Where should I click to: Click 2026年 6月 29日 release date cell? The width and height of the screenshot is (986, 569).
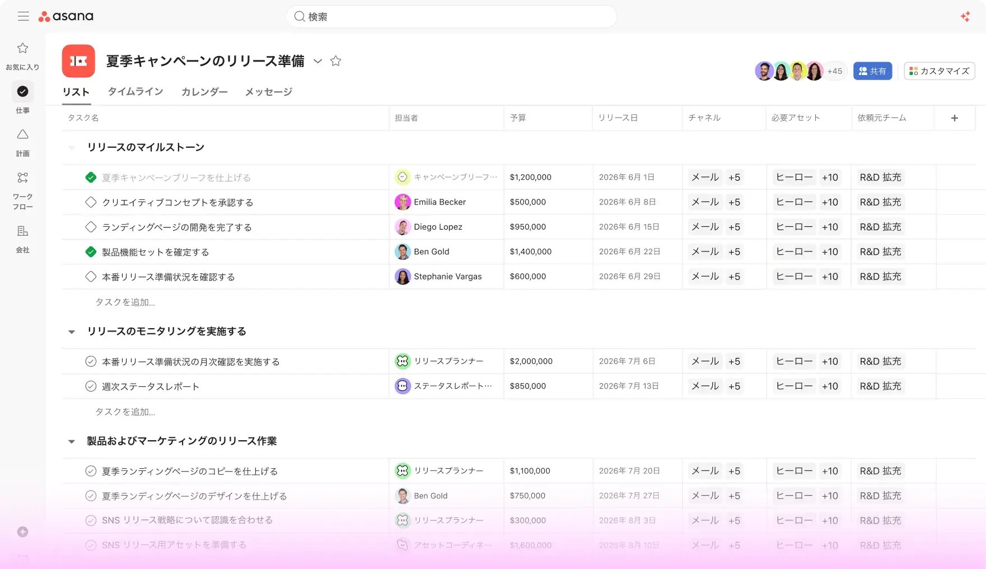[637, 276]
